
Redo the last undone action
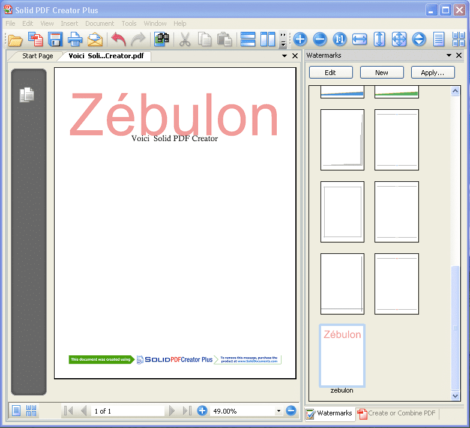(x=138, y=39)
